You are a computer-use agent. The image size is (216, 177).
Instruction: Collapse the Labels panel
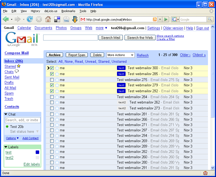point(6,147)
